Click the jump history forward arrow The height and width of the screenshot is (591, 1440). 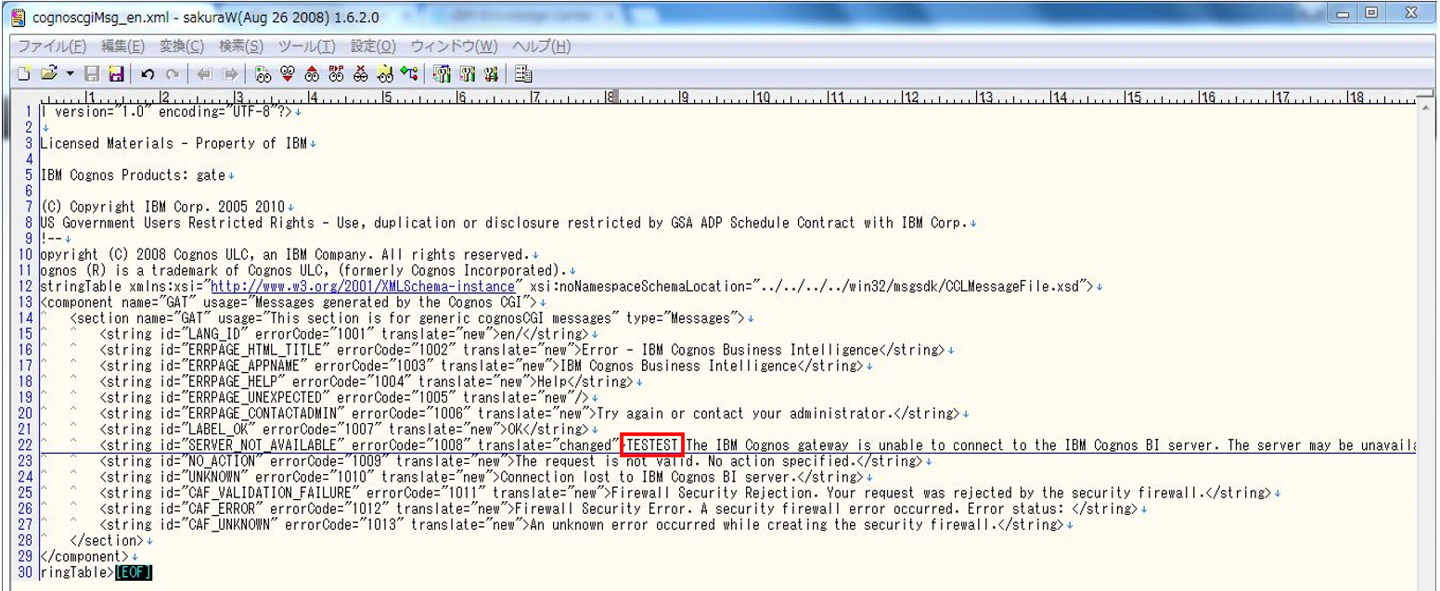(x=230, y=73)
